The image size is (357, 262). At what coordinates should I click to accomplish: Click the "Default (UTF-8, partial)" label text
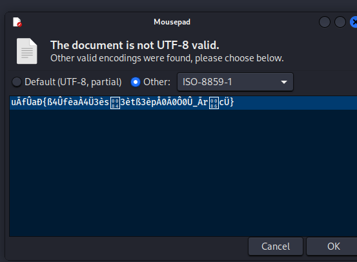(x=73, y=82)
